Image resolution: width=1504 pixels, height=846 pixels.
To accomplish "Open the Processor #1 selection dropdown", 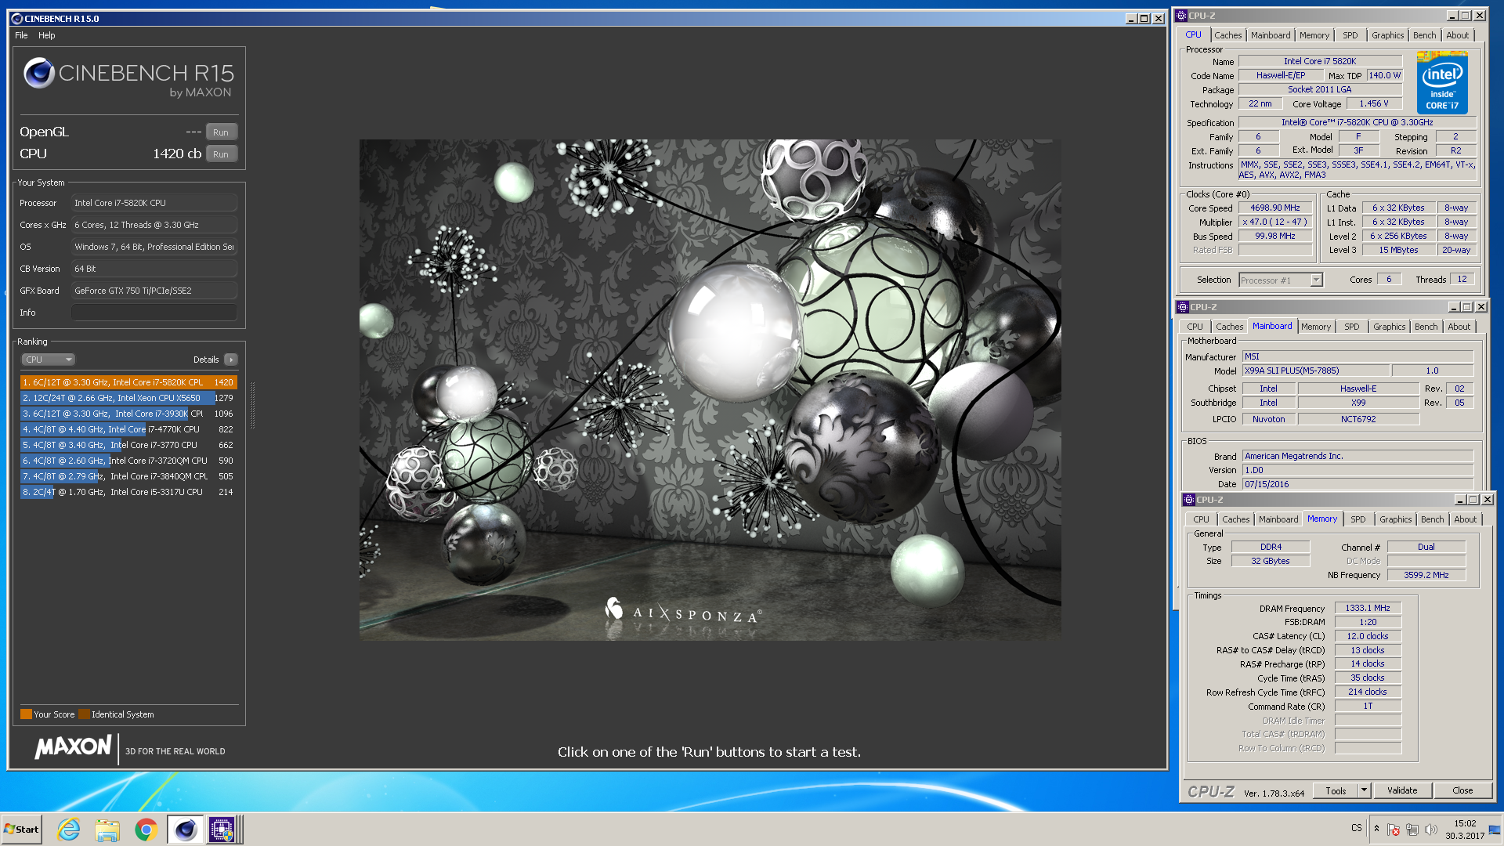I will pos(1281,280).
